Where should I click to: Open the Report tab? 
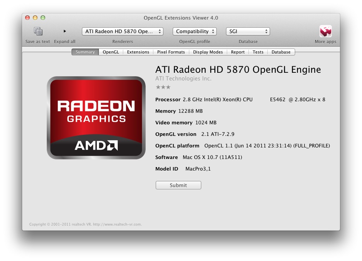(x=238, y=52)
